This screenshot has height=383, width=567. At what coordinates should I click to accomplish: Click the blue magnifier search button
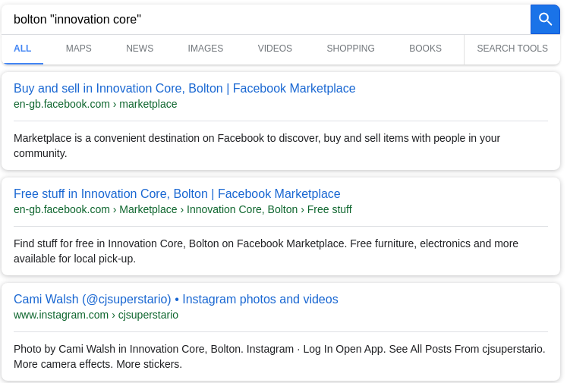click(x=545, y=20)
